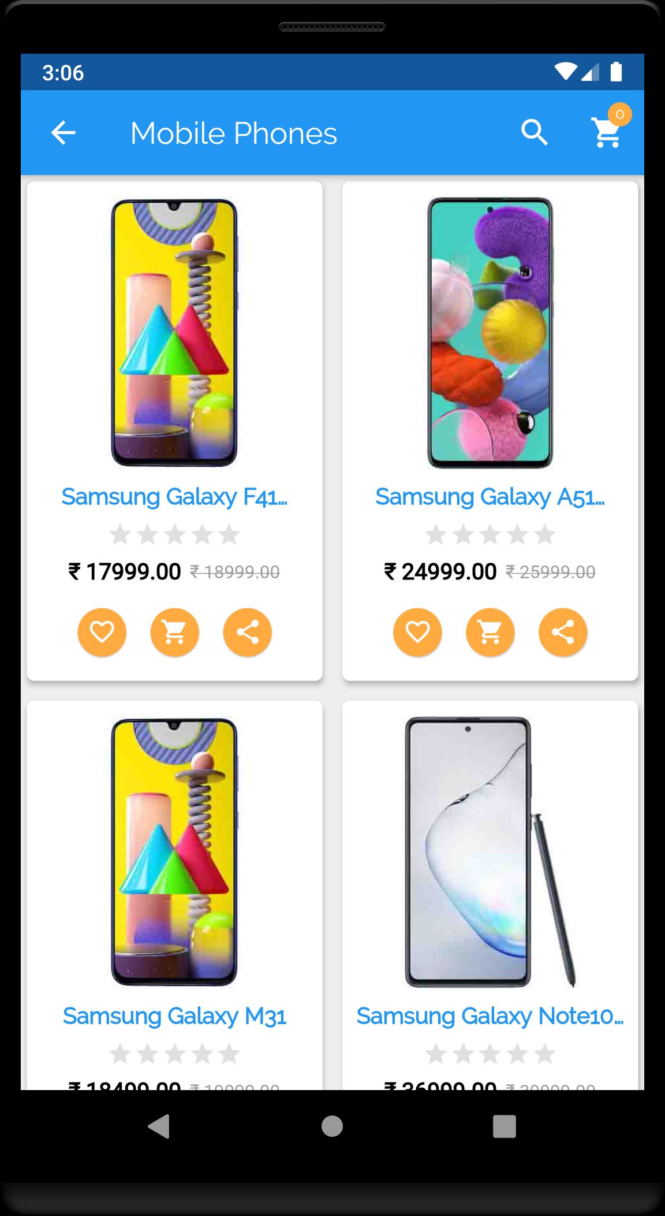View the Galaxy A51 phone image
Screen dimensions: 665x1216
(490, 333)
